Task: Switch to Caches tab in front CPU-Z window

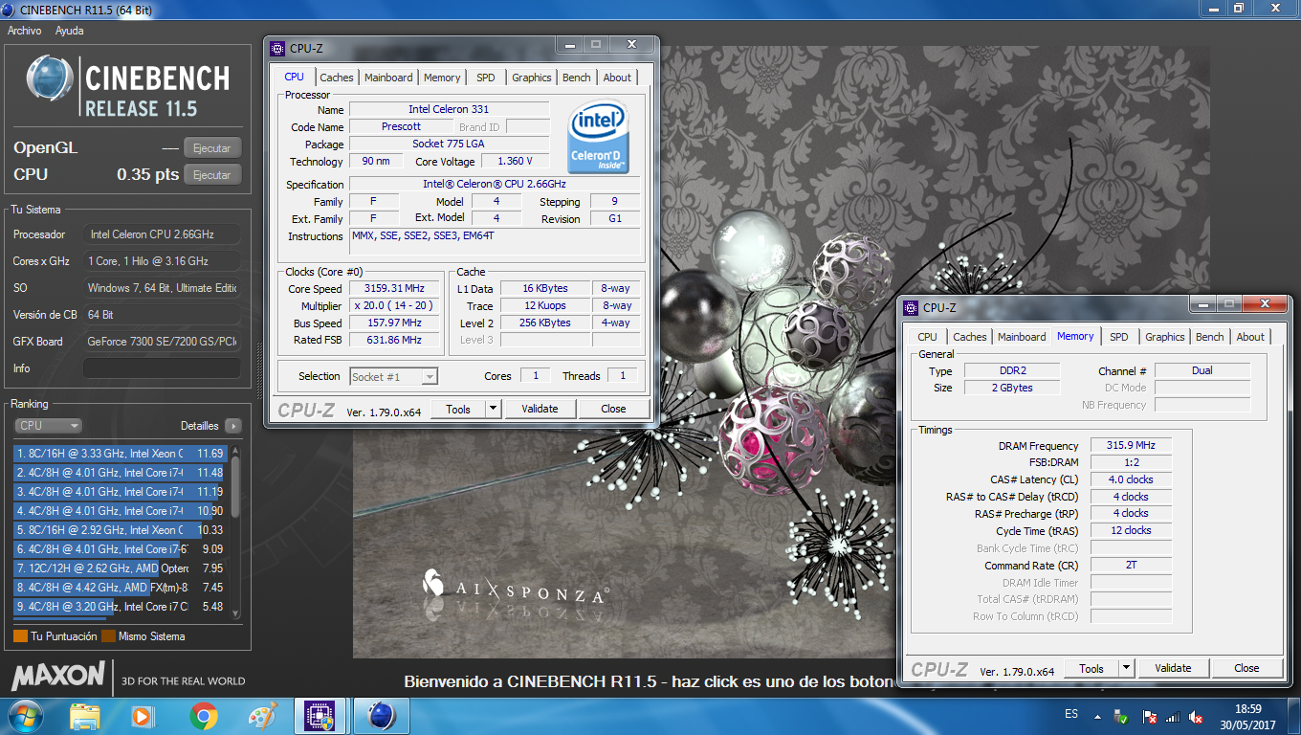Action: click(x=337, y=78)
